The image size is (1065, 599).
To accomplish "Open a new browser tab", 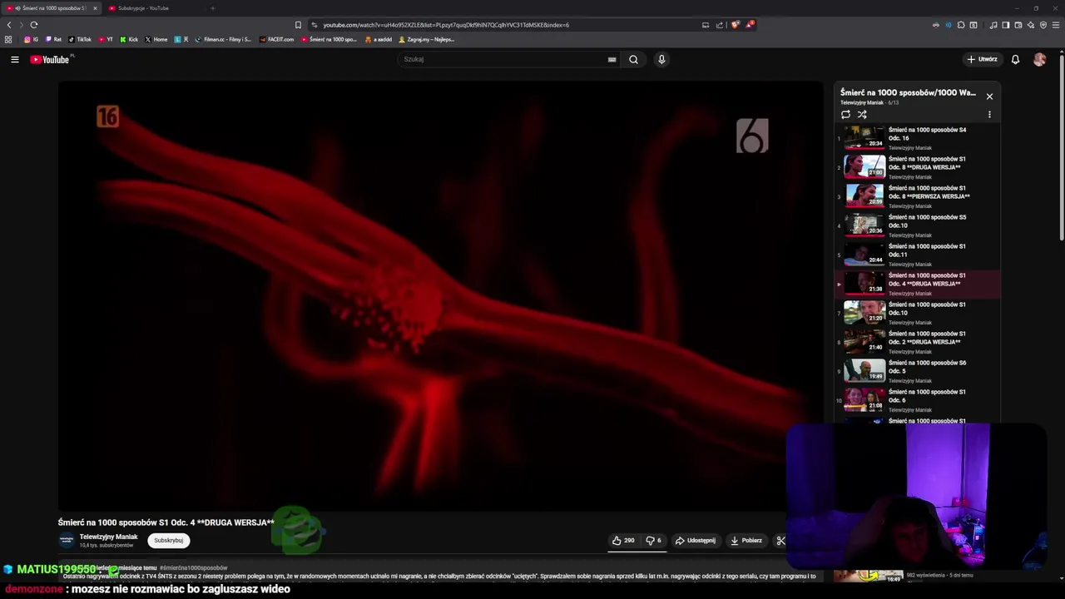I will 212,8.
